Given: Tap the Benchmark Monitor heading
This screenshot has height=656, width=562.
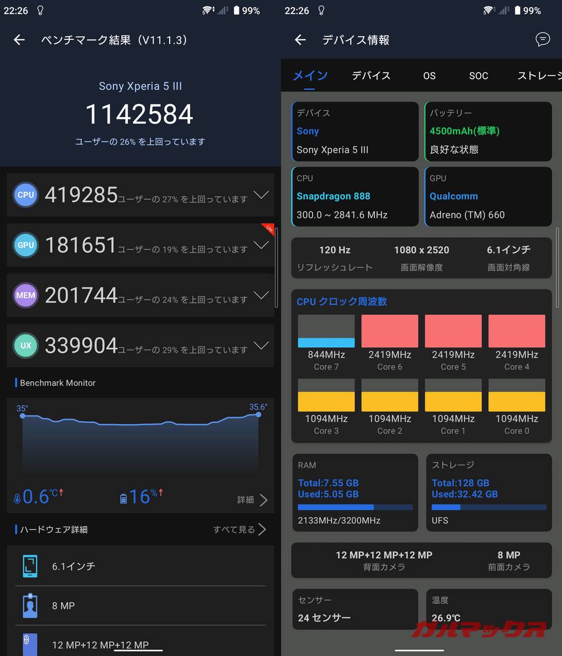Looking at the screenshot, I should coord(58,383).
